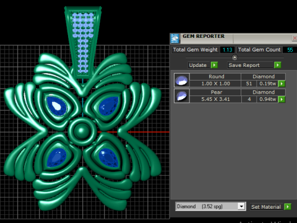Click the 1.00 X 1.00 size cell
Screen dimensions: 297x223
[x=216, y=84]
